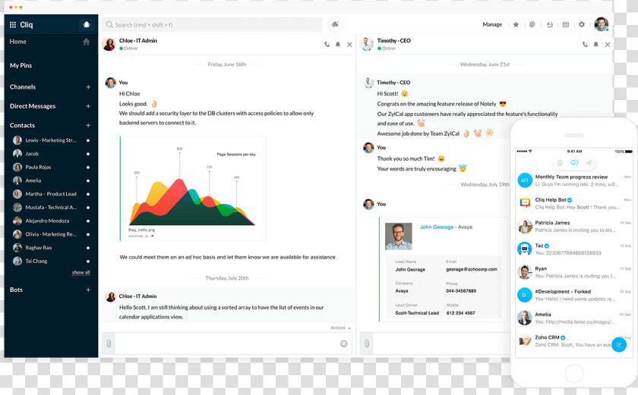Screen dimensions: 638x395
Task: Mute notifications in Chloe's chat
Action: point(338,44)
